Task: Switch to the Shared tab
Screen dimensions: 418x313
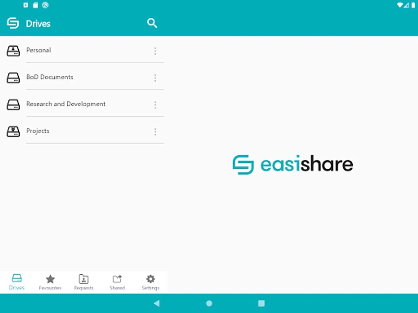Action: coord(117,282)
